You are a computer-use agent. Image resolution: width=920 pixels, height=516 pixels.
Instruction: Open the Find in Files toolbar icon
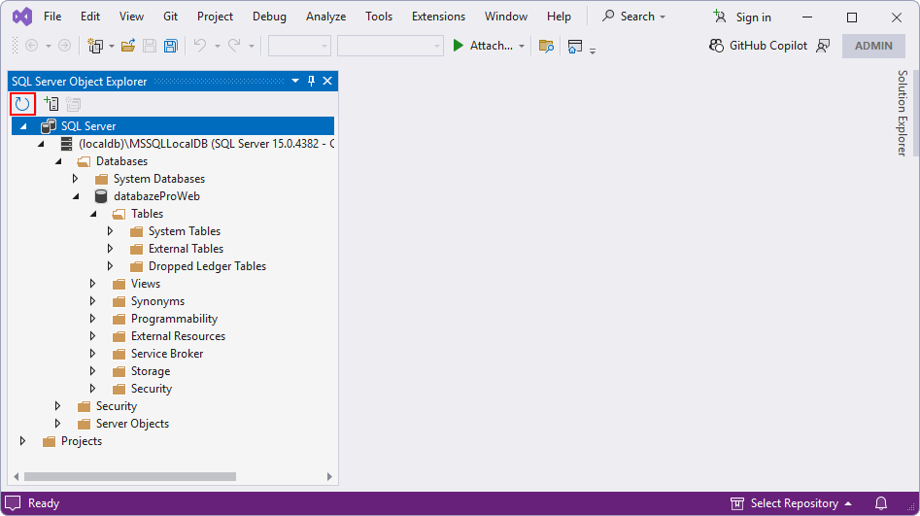coord(546,46)
